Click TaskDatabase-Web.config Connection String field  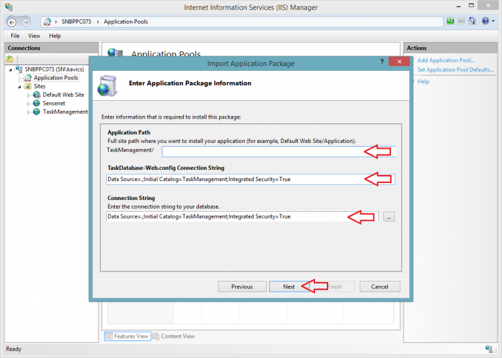point(250,179)
